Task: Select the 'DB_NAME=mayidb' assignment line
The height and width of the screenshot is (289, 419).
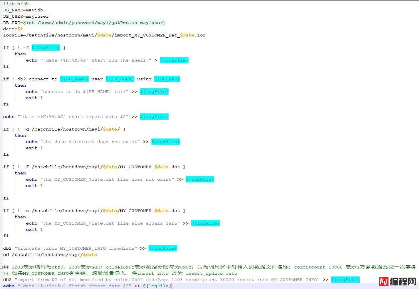Action: coord(23,10)
